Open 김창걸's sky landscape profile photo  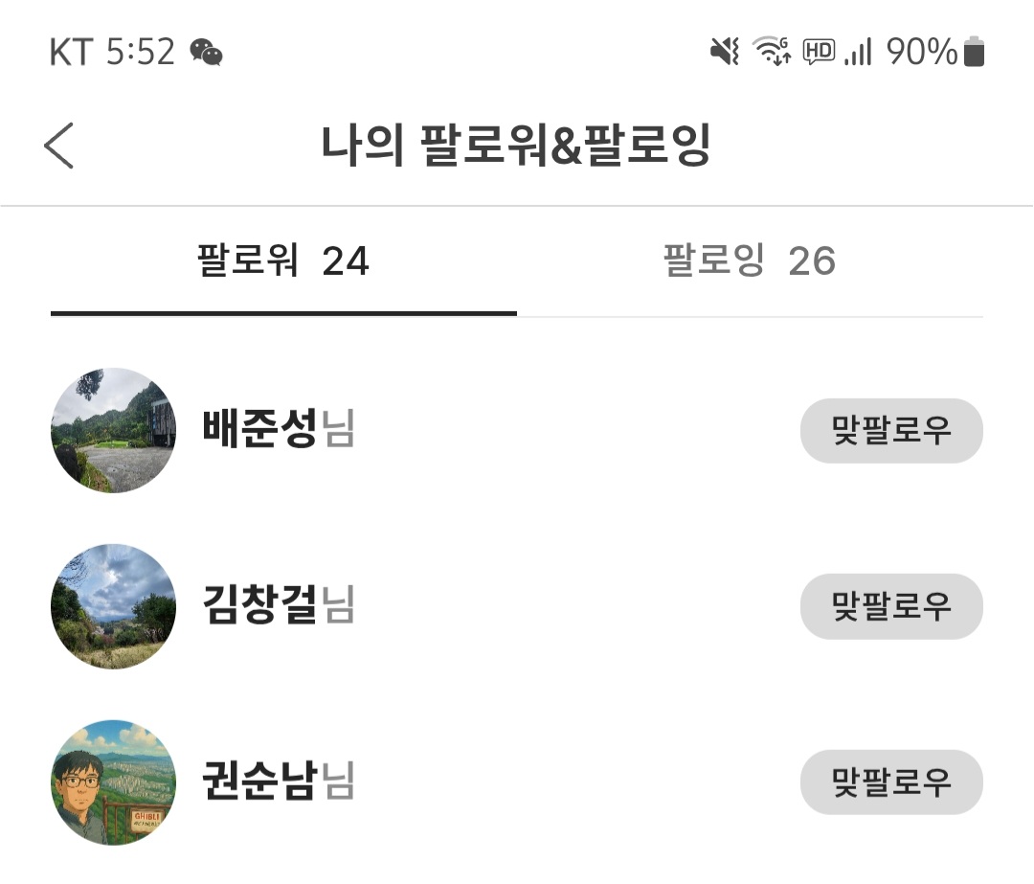(x=113, y=606)
